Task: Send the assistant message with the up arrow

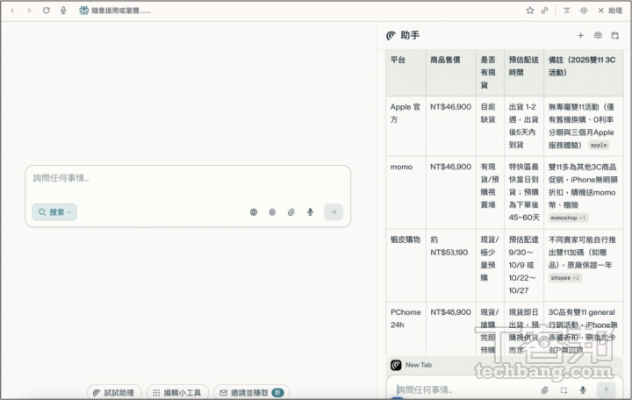Action: [606, 389]
